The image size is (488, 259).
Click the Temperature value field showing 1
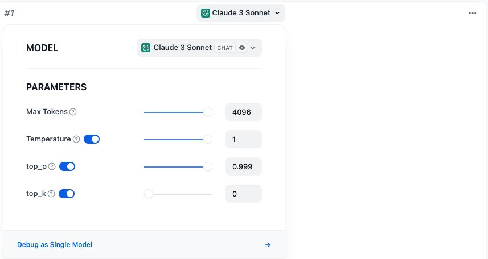(x=244, y=139)
